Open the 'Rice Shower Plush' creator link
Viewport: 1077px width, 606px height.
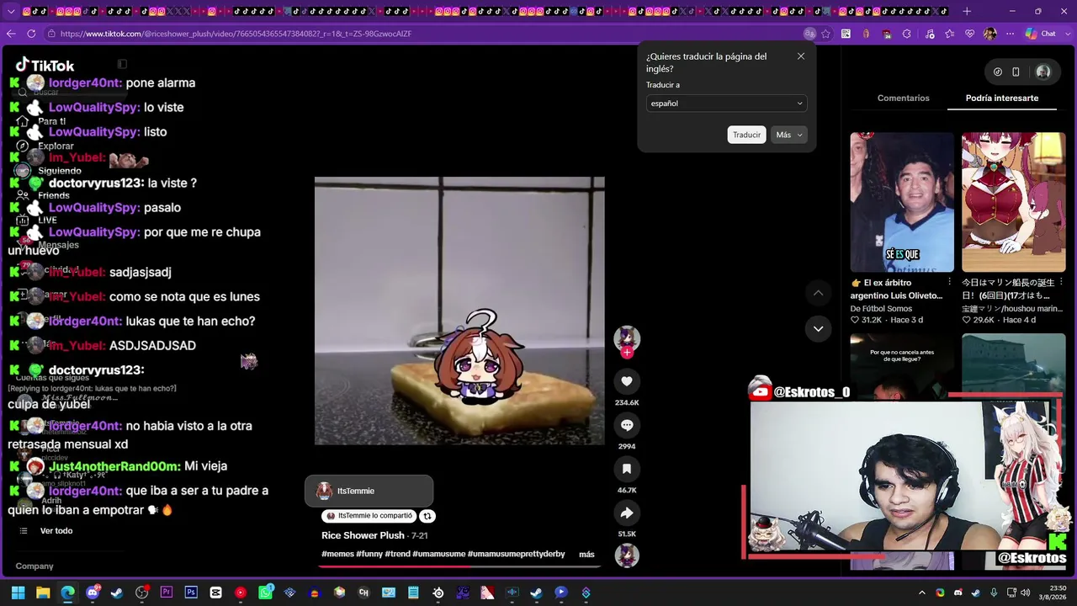[363, 535]
